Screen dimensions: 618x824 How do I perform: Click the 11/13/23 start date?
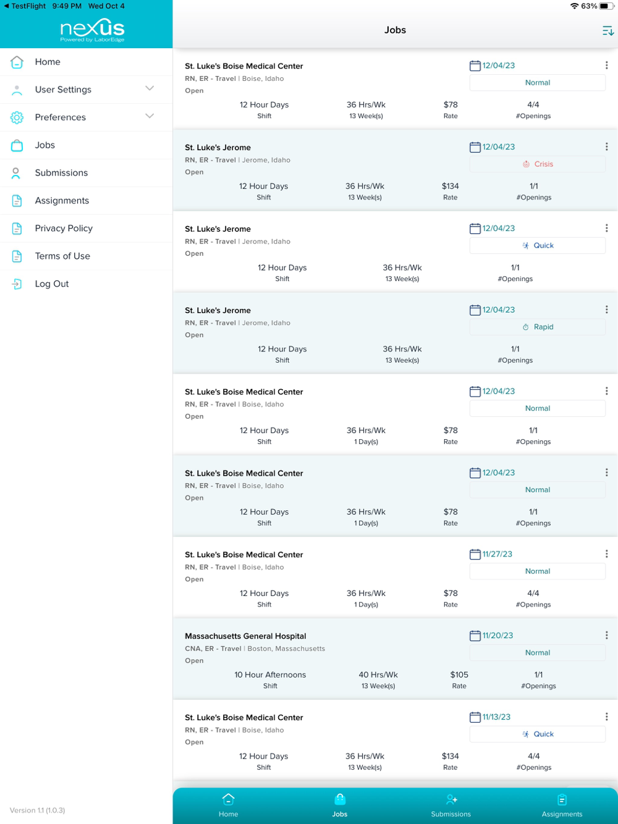coord(497,717)
